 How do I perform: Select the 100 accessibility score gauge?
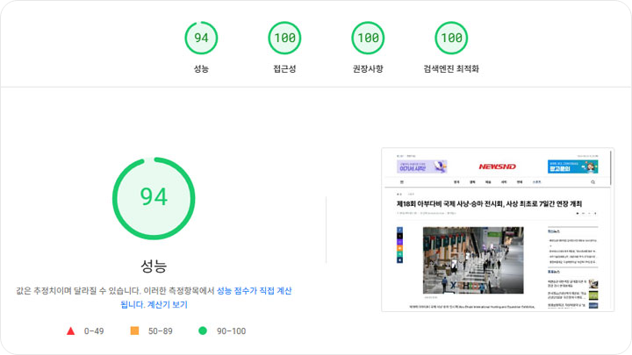(x=284, y=38)
